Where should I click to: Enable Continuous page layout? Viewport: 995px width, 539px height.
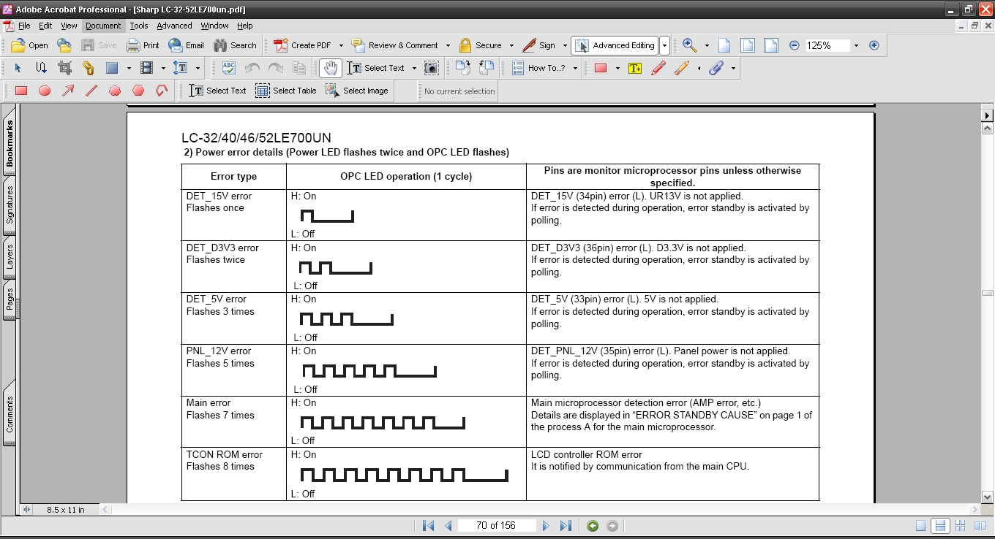point(941,526)
